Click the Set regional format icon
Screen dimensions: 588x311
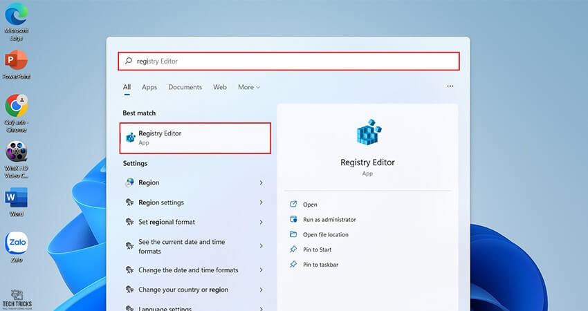click(130, 222)
